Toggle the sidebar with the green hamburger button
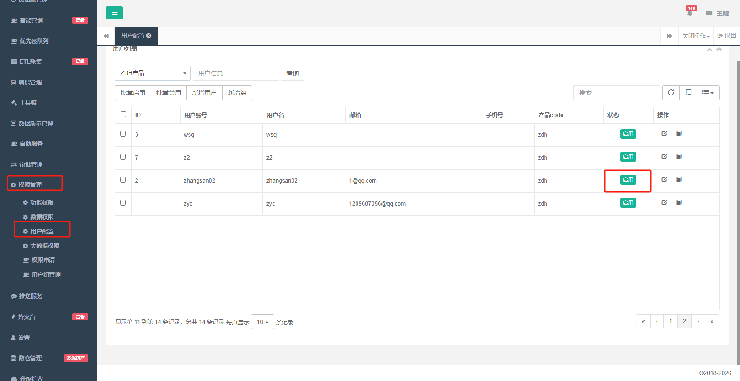 (x=114, y=13)
